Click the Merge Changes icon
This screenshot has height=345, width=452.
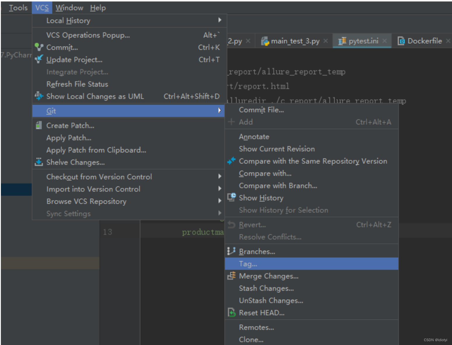(x=231, y=276)
